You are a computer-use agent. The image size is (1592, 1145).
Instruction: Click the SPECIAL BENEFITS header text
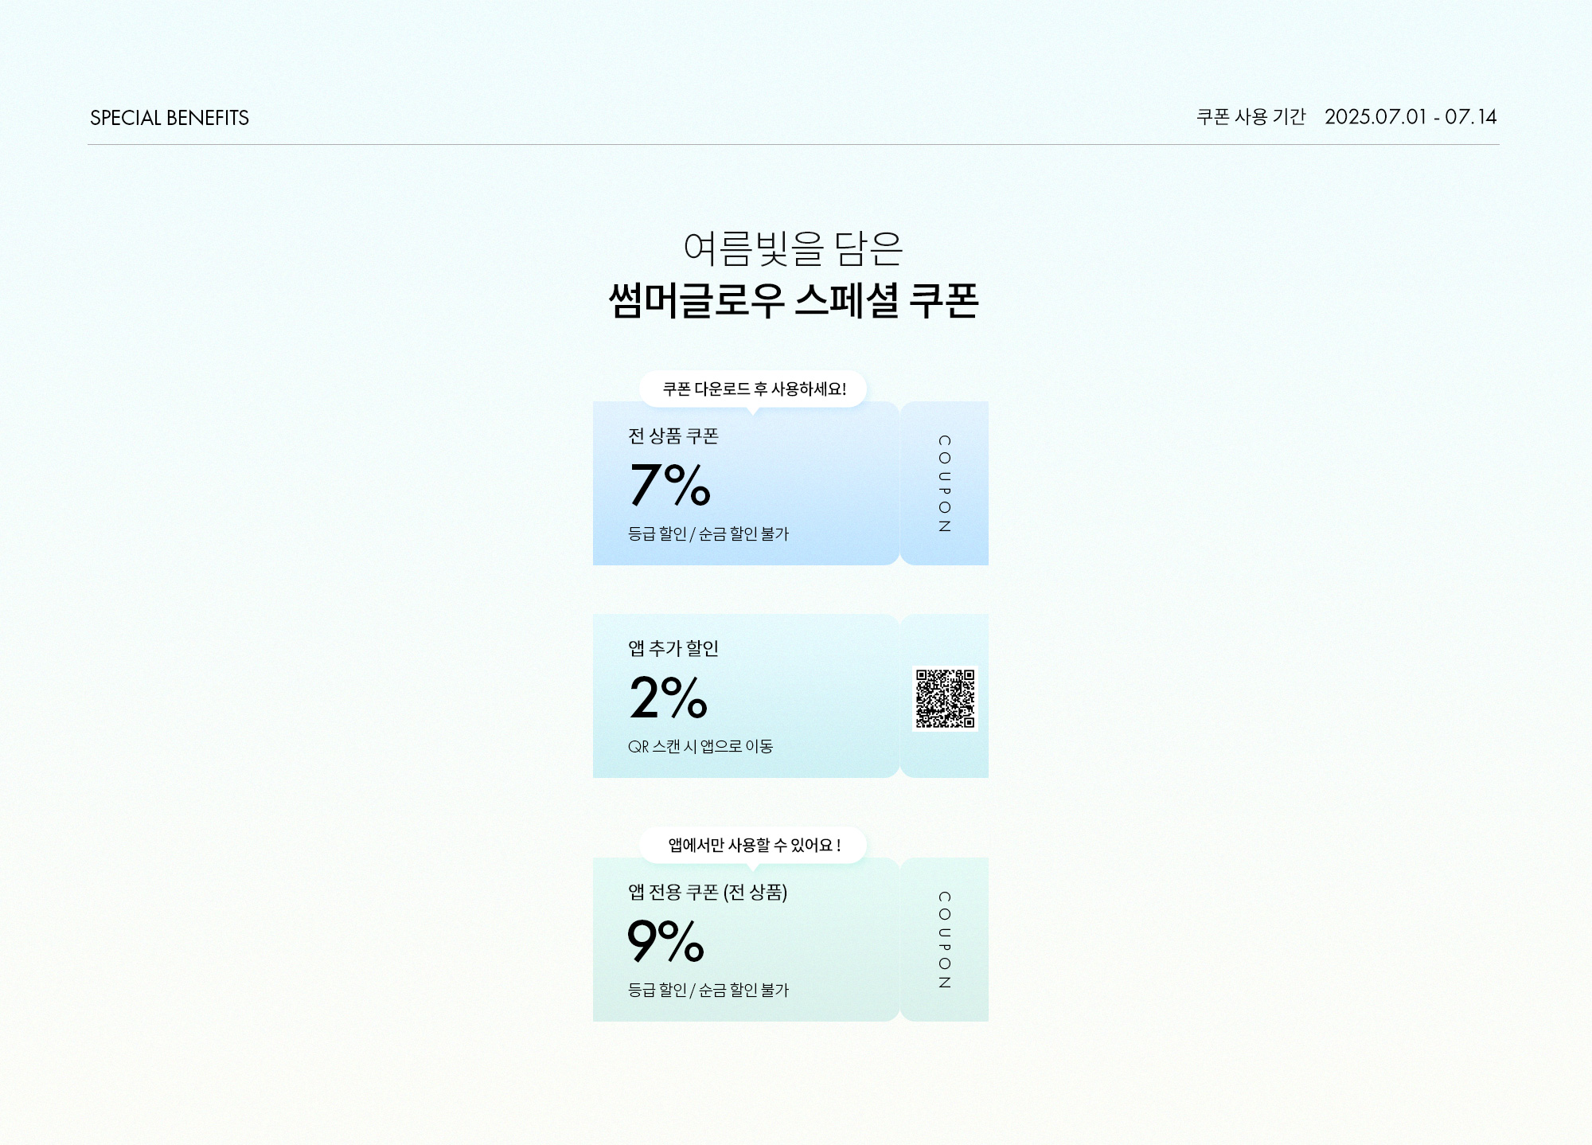[x=170, y=118]
